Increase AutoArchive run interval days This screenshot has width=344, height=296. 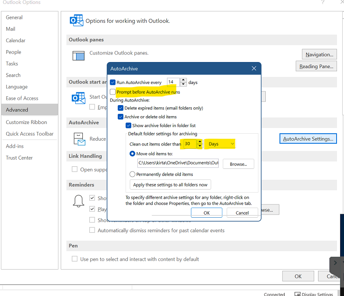[183, 80]
